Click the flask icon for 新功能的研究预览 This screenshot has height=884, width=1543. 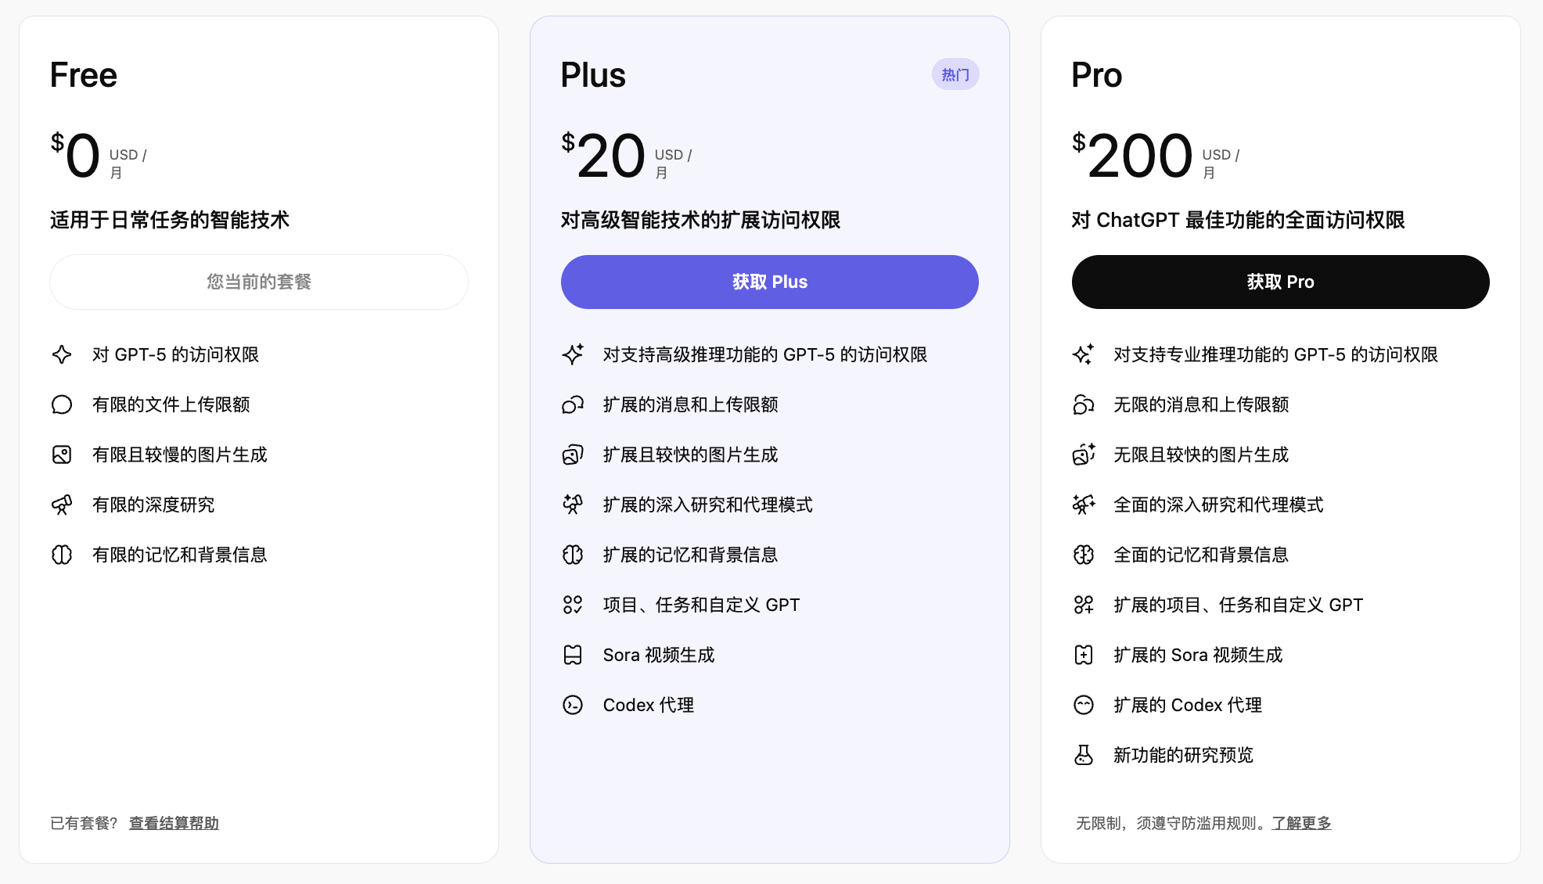[x=1084, y=755]
